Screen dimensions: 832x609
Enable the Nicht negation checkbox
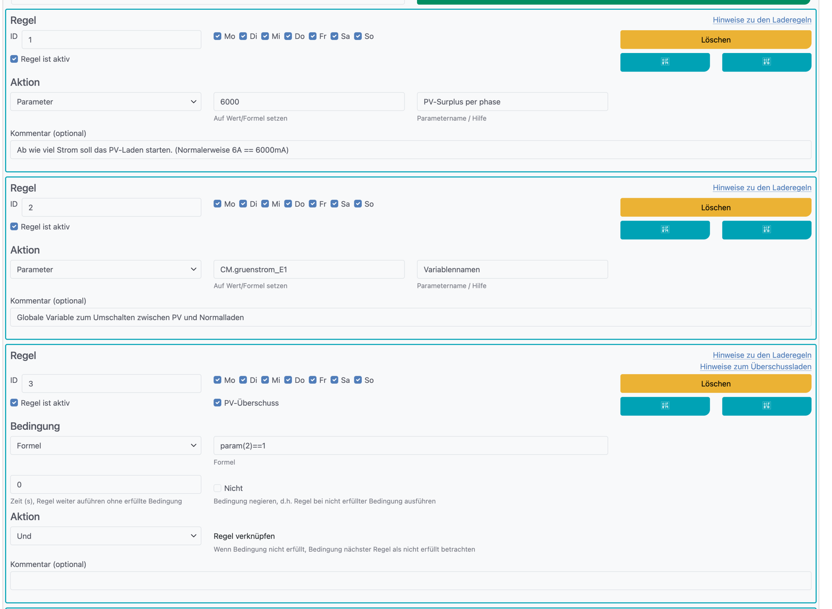point(217,488)
